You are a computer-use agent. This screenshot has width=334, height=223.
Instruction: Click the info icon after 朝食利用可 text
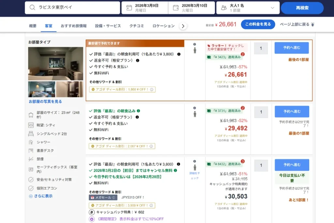click(178, 54)
